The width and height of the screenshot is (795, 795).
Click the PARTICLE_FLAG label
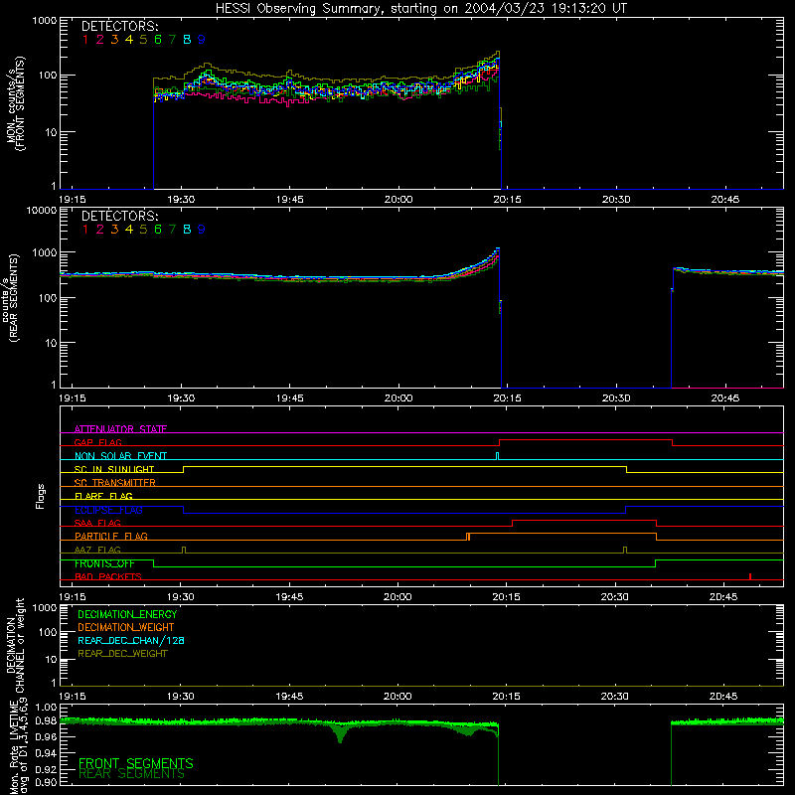point(111,536)
